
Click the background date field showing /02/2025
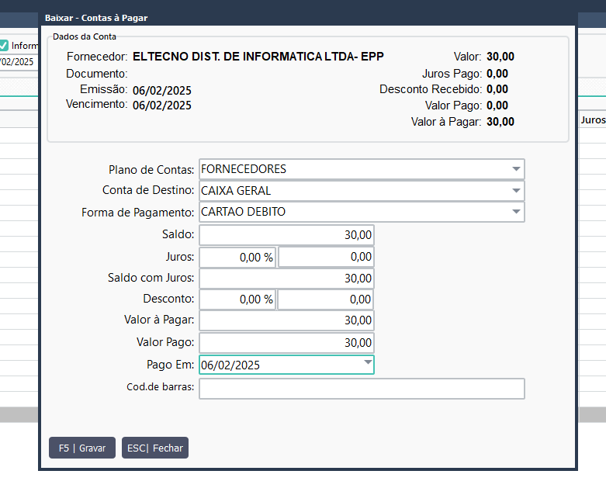pyautogui.click(x=18, y=61)
